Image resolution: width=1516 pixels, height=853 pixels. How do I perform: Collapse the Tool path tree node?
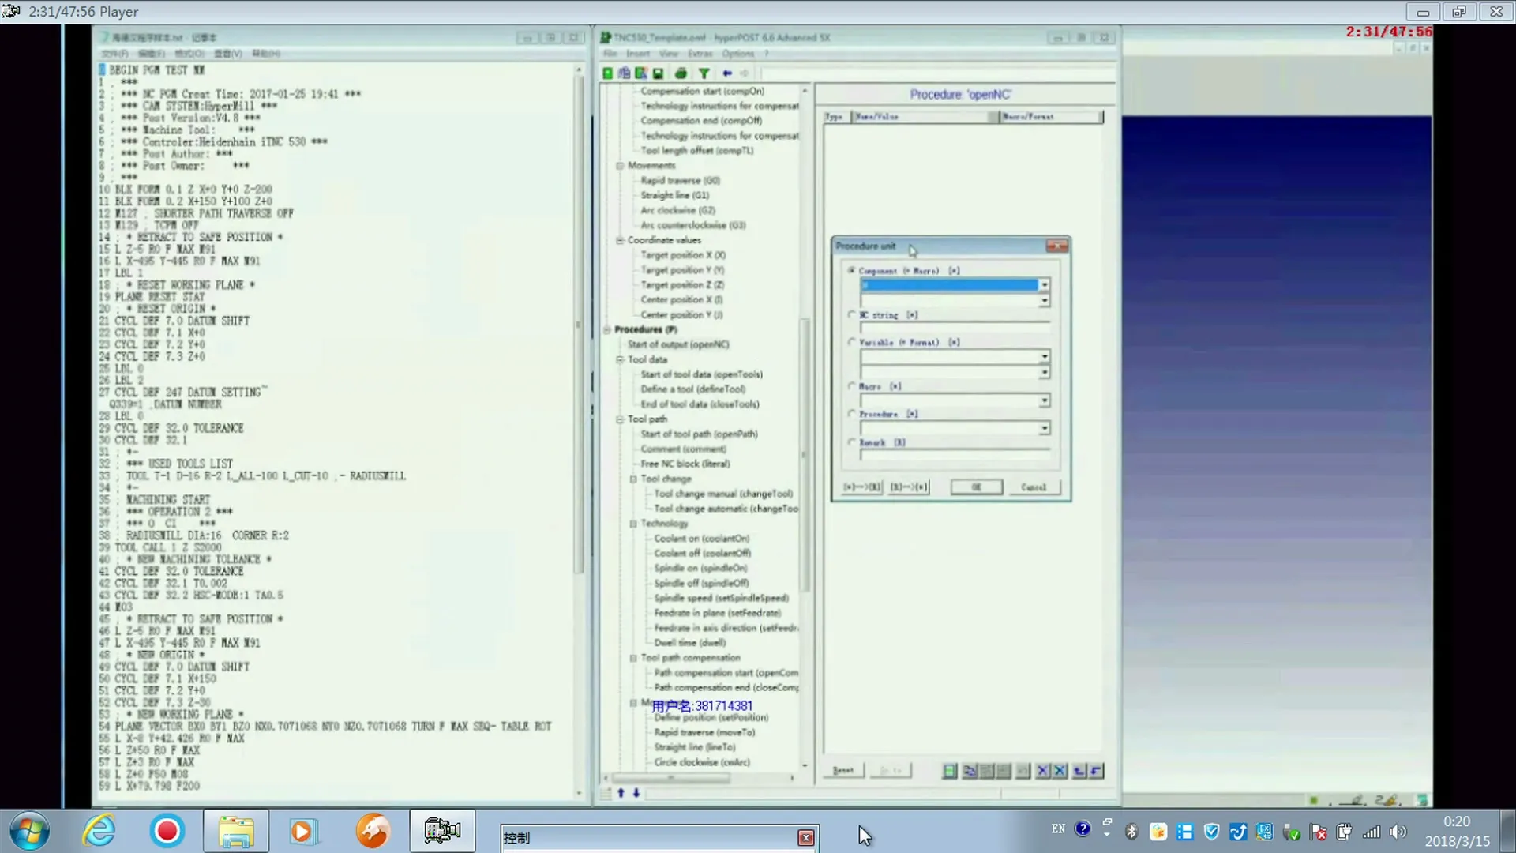[x=621, y=419]
